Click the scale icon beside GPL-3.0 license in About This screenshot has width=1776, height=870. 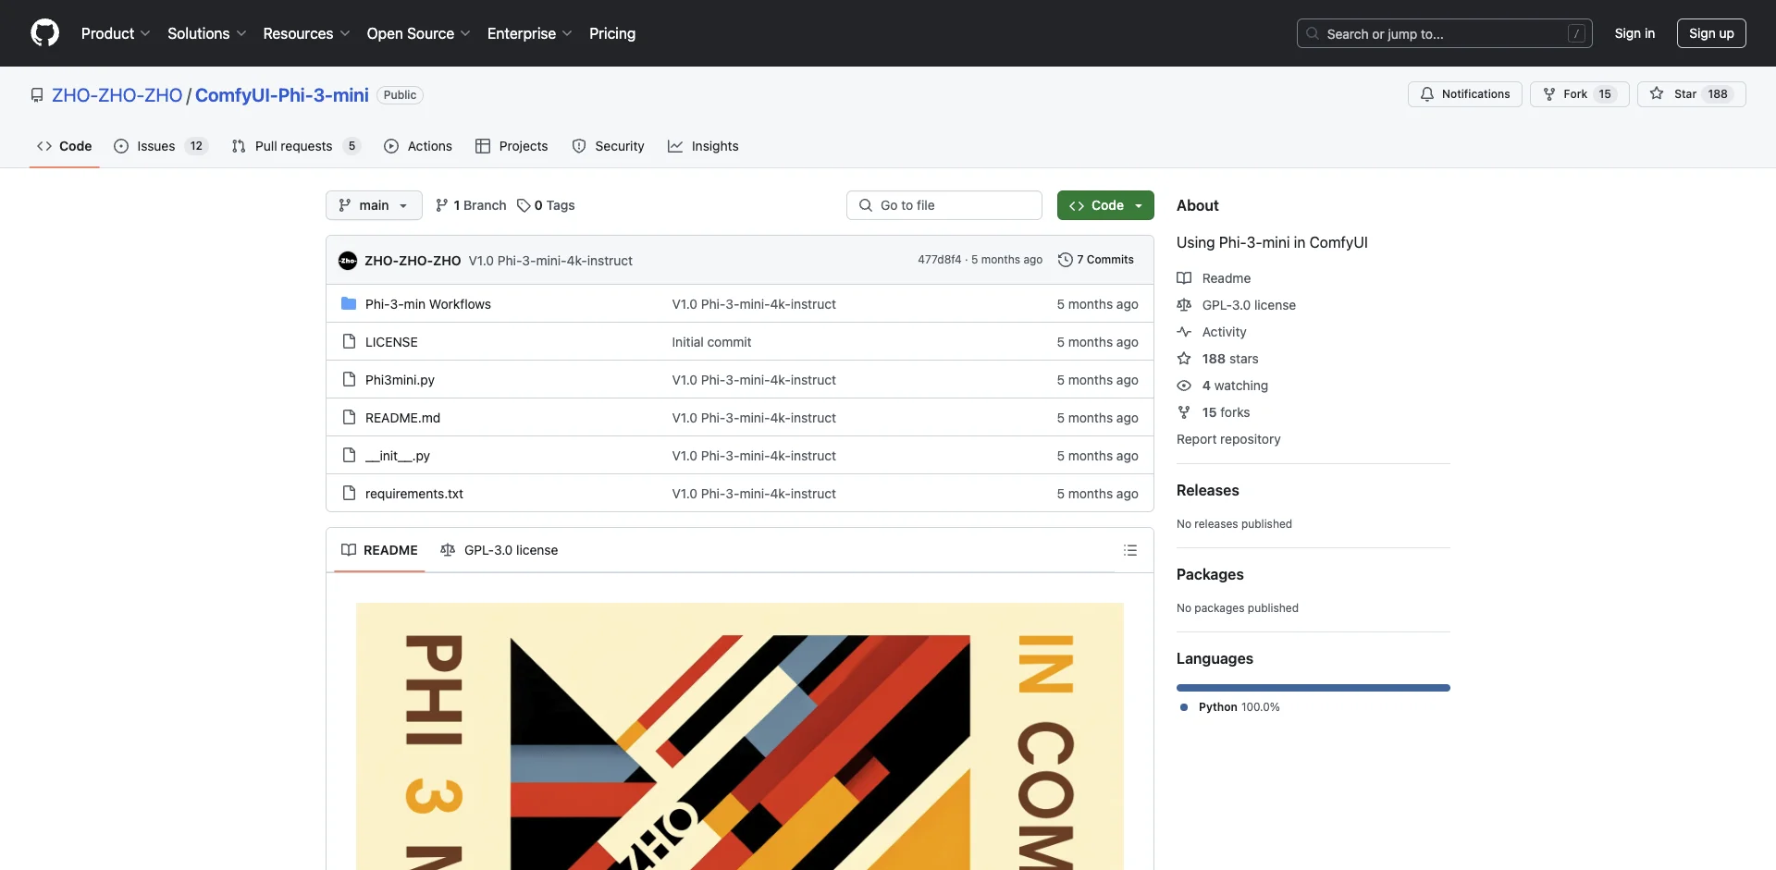point(1184,305)
